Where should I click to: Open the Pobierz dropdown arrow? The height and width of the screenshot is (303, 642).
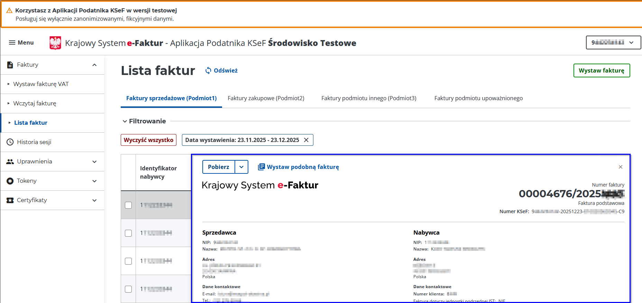point(241,167)
